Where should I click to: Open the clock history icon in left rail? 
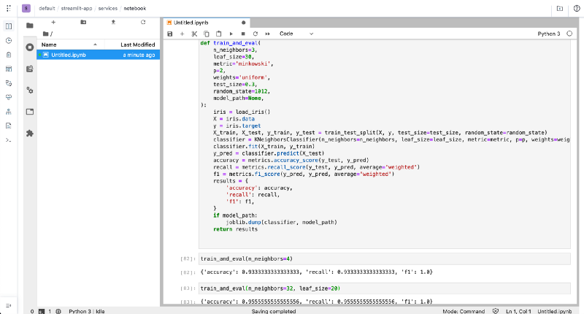(9, 40)
